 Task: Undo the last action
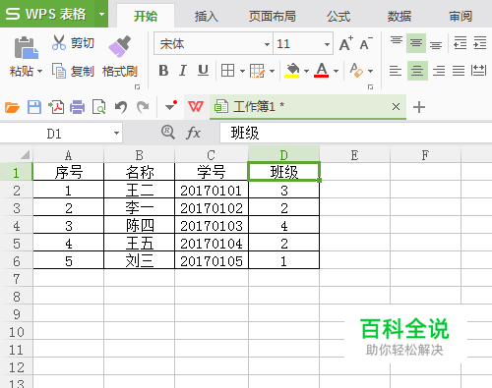coord(121,107)
